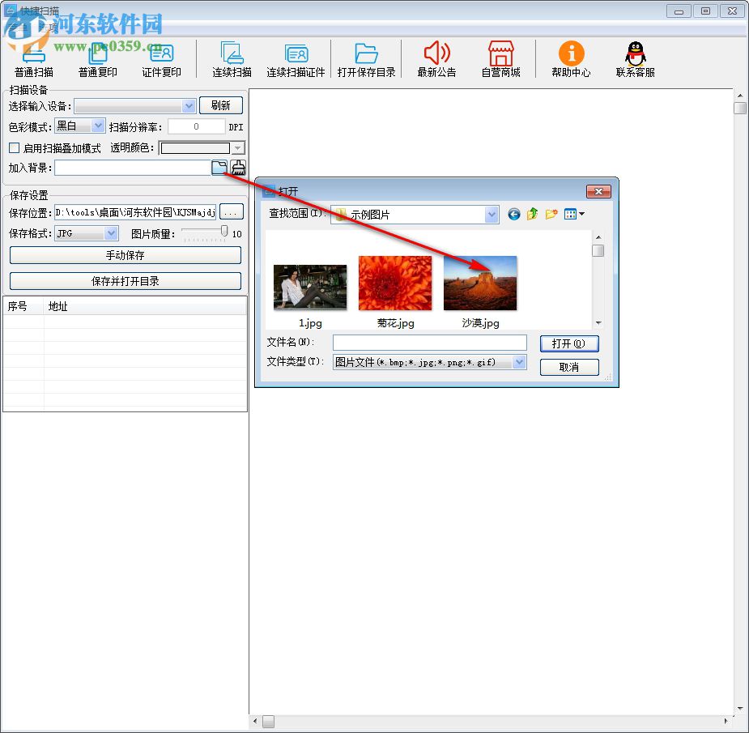Open the help center 帮助中心
749x733 pixels.
click(x=571, y=60)
